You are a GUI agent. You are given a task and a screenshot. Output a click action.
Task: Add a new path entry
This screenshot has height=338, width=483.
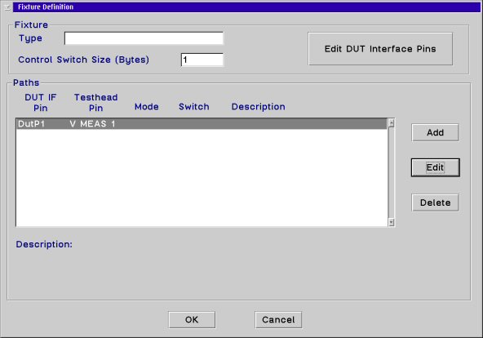435,132
